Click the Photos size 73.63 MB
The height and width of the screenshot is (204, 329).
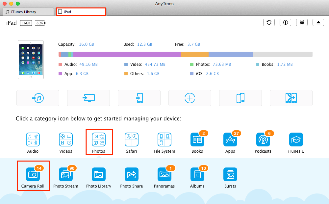(x=222, y=64)
